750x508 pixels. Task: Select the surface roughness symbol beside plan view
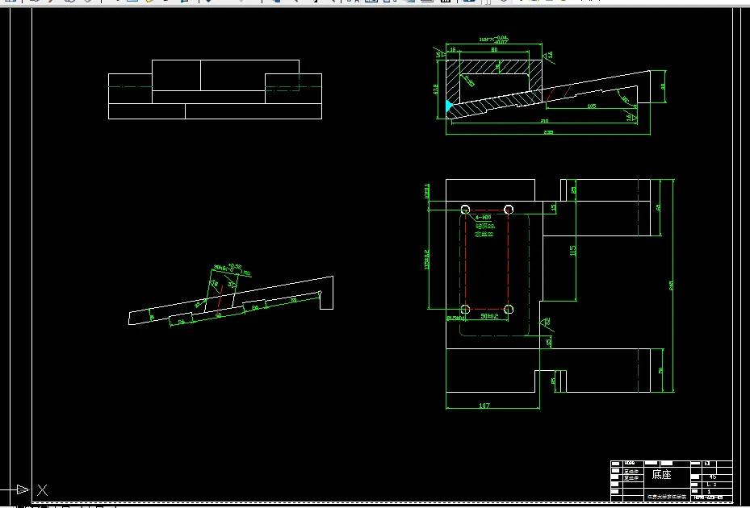(547, 323)
